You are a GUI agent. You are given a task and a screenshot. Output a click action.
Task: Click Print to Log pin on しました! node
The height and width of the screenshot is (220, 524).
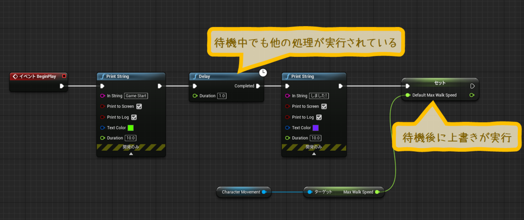click(x=288, y=117)
